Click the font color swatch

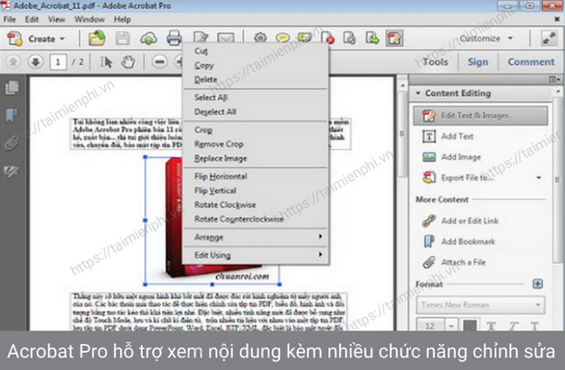pyautogui.click(x=470, y=326)
